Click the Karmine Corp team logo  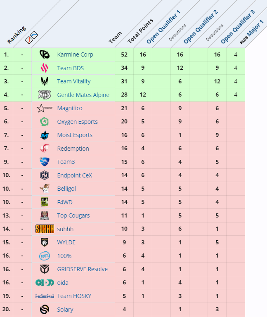[45, 54]
